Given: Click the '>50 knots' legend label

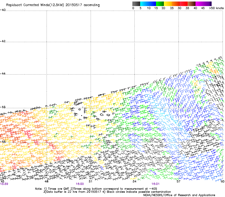Looking at the screenshot, I should [x=216, y=8].
